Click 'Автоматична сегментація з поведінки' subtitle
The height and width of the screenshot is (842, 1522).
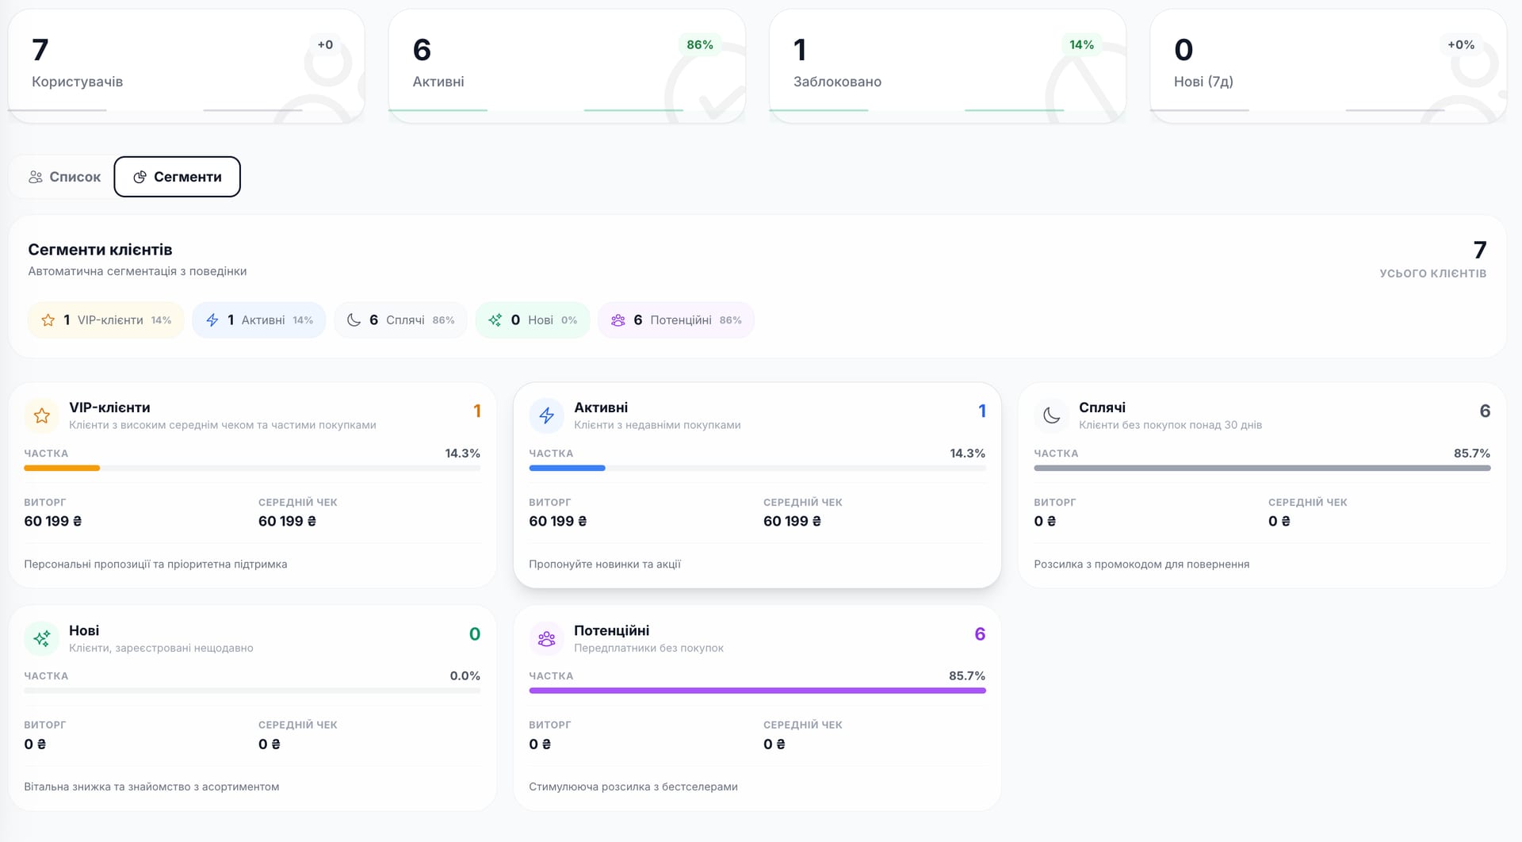click(137, 271)
